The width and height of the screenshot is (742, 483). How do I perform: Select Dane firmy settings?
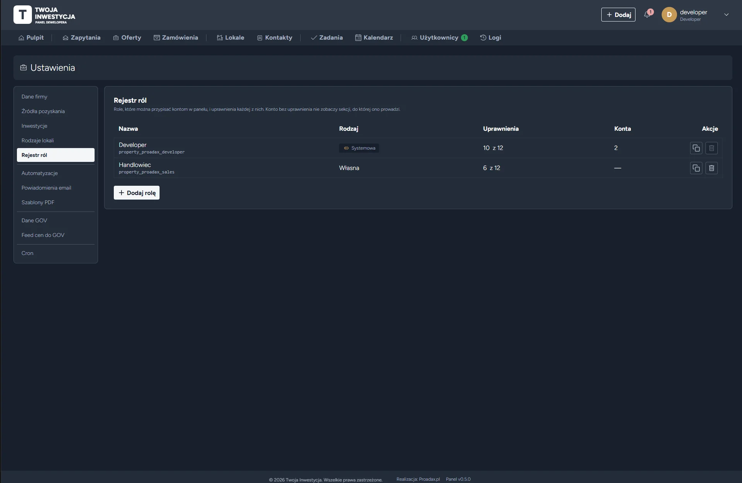[x=56, y=97]
